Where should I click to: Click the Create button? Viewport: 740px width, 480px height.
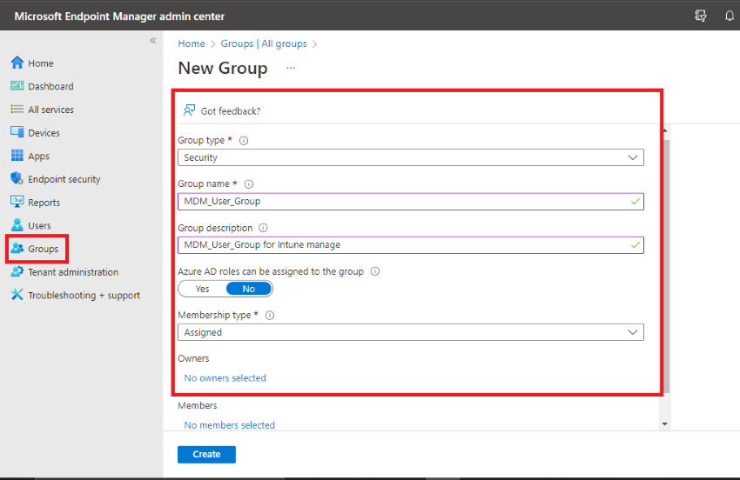coord(206,455)
